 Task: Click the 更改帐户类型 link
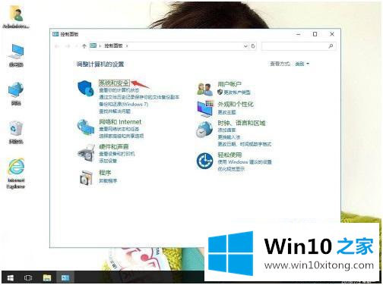pyautogui.click(x=237, y=92)
